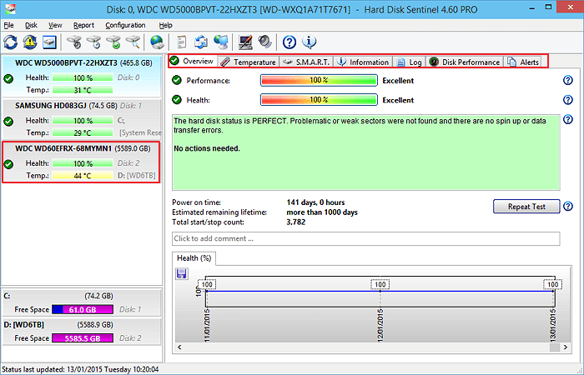
Task: Switch to the S.M.A.R.T. tab
Action: [x=307, y=62]
